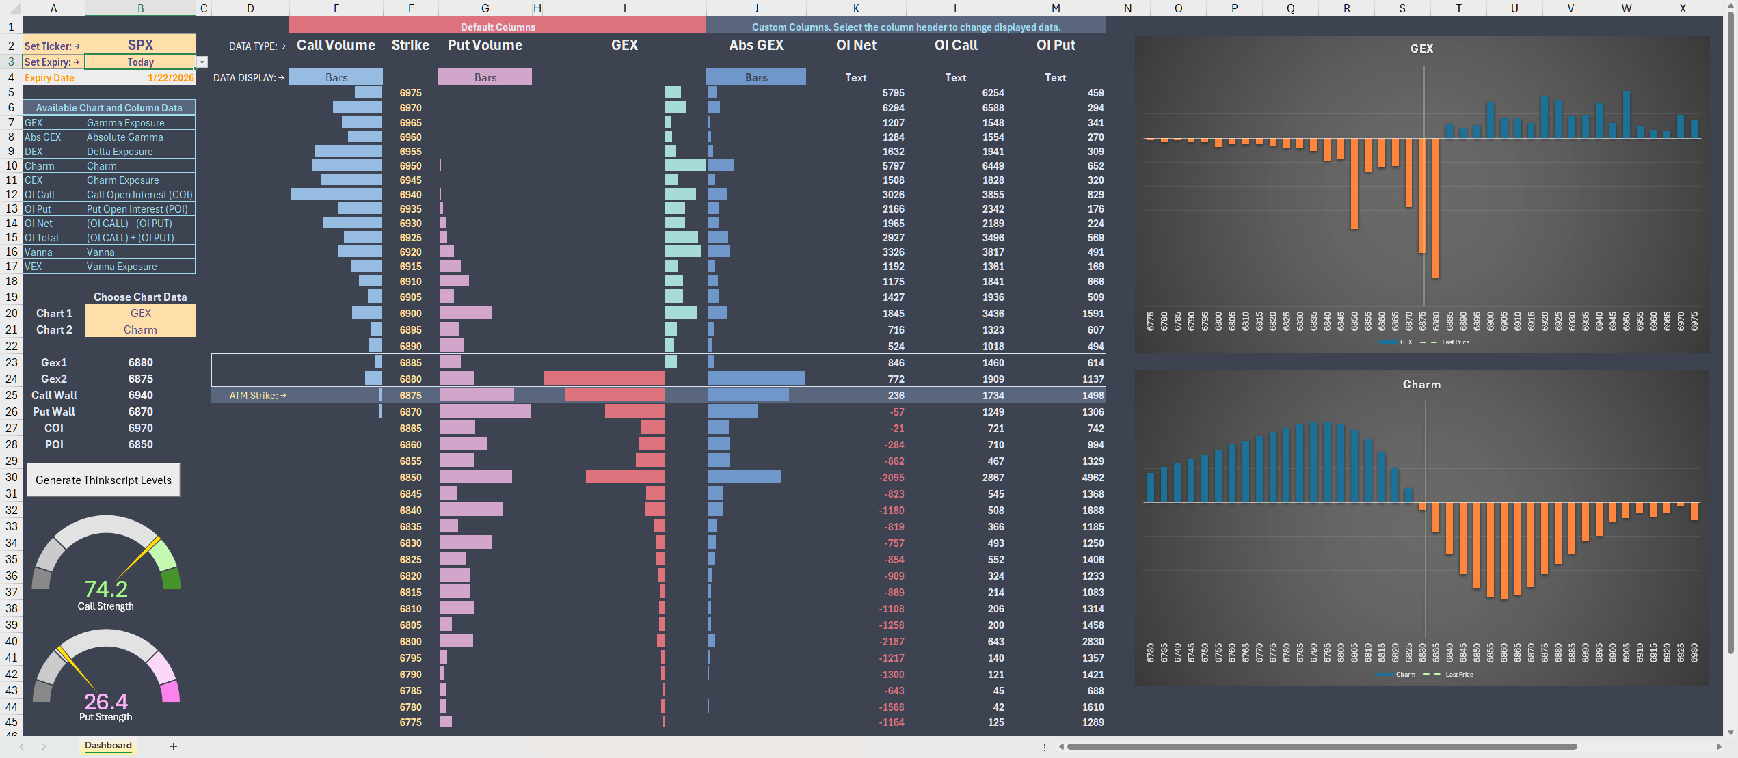This screenshot has height=758, width=1738.
Task: Click the next sheet navigation arrow
Action: pos(44,746)
